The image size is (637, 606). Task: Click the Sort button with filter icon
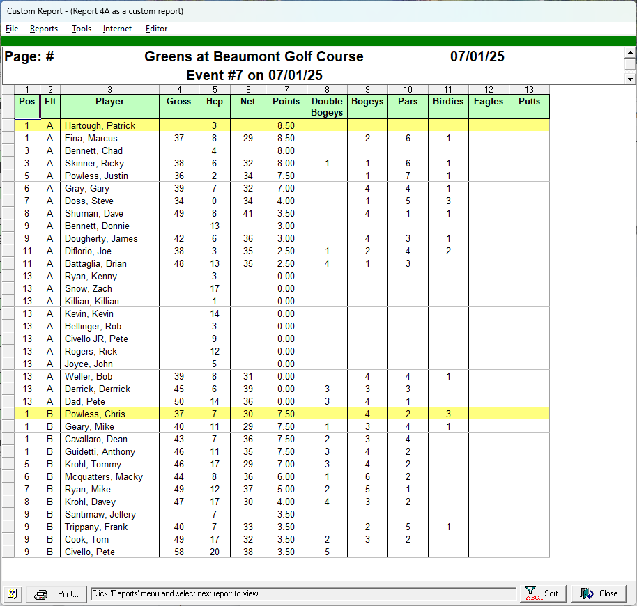coord(543,593)
